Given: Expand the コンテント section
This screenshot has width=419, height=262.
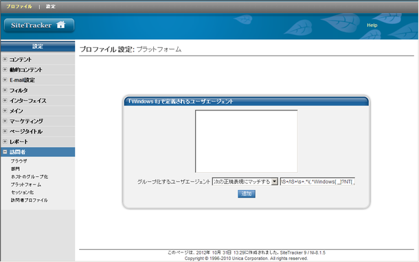Looking at the screenshot, I should click(5, 59).
